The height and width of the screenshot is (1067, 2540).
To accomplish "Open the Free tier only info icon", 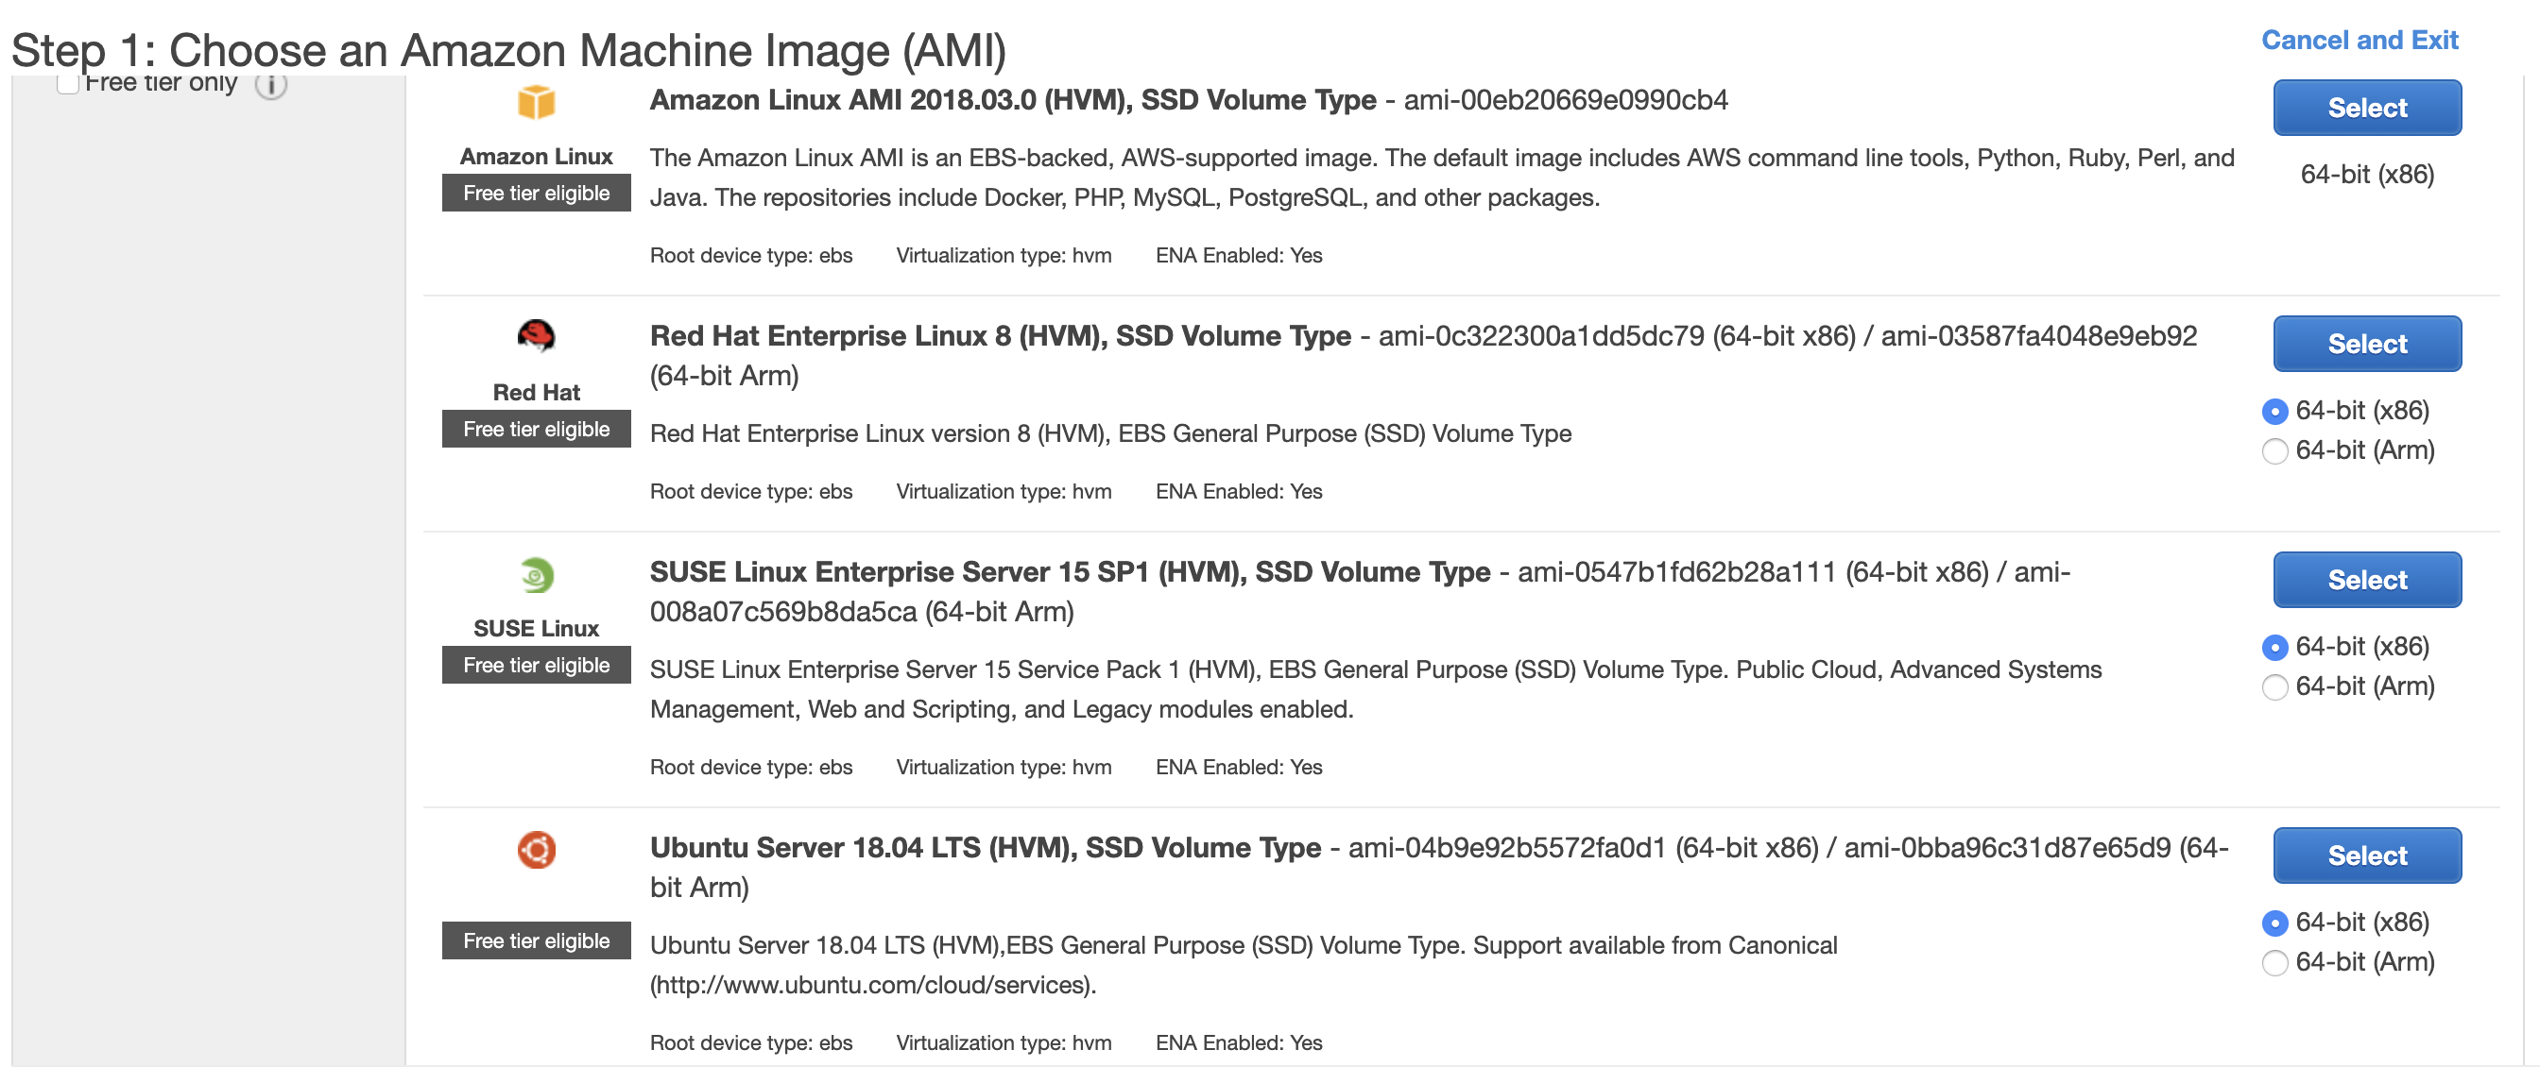I will pos(271,85).
